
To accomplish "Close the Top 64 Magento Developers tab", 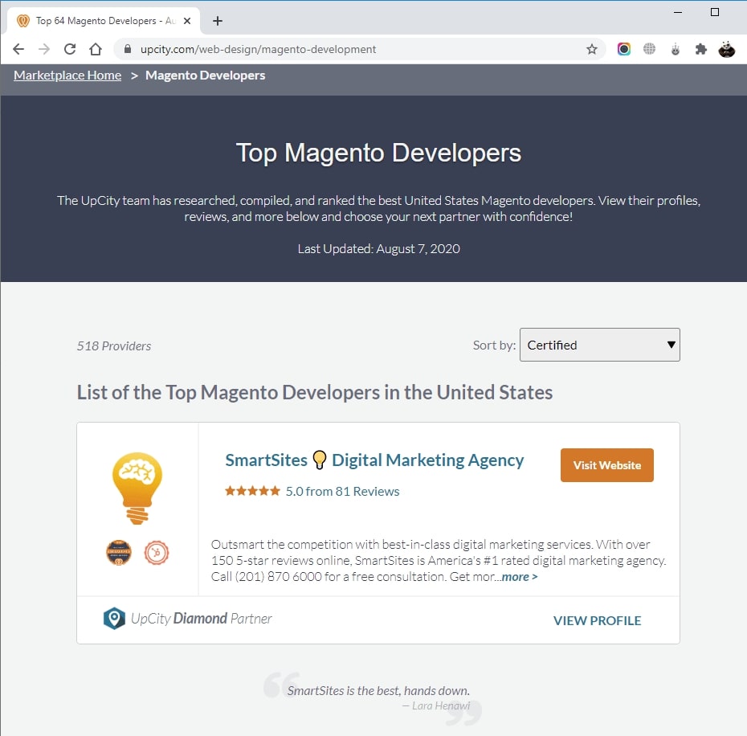I will point(187,21).
